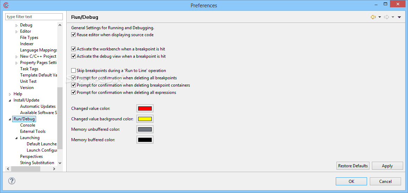The image size is (408, 193).
Task: Confirm preferences with OK
Action: point(351,181)
